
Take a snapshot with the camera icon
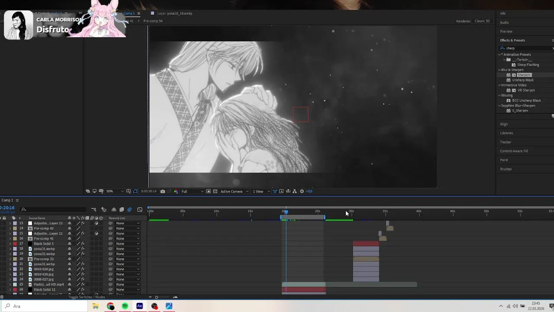coord(163,192)
